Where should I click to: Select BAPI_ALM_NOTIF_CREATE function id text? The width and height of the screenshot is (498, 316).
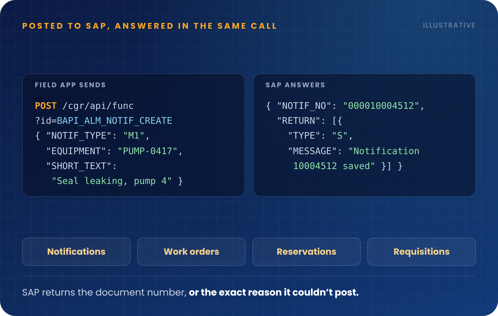115,121
